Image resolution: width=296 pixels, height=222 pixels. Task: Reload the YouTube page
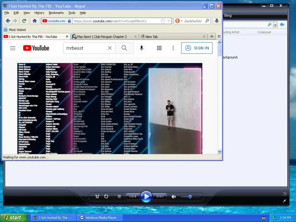(24, 21)
